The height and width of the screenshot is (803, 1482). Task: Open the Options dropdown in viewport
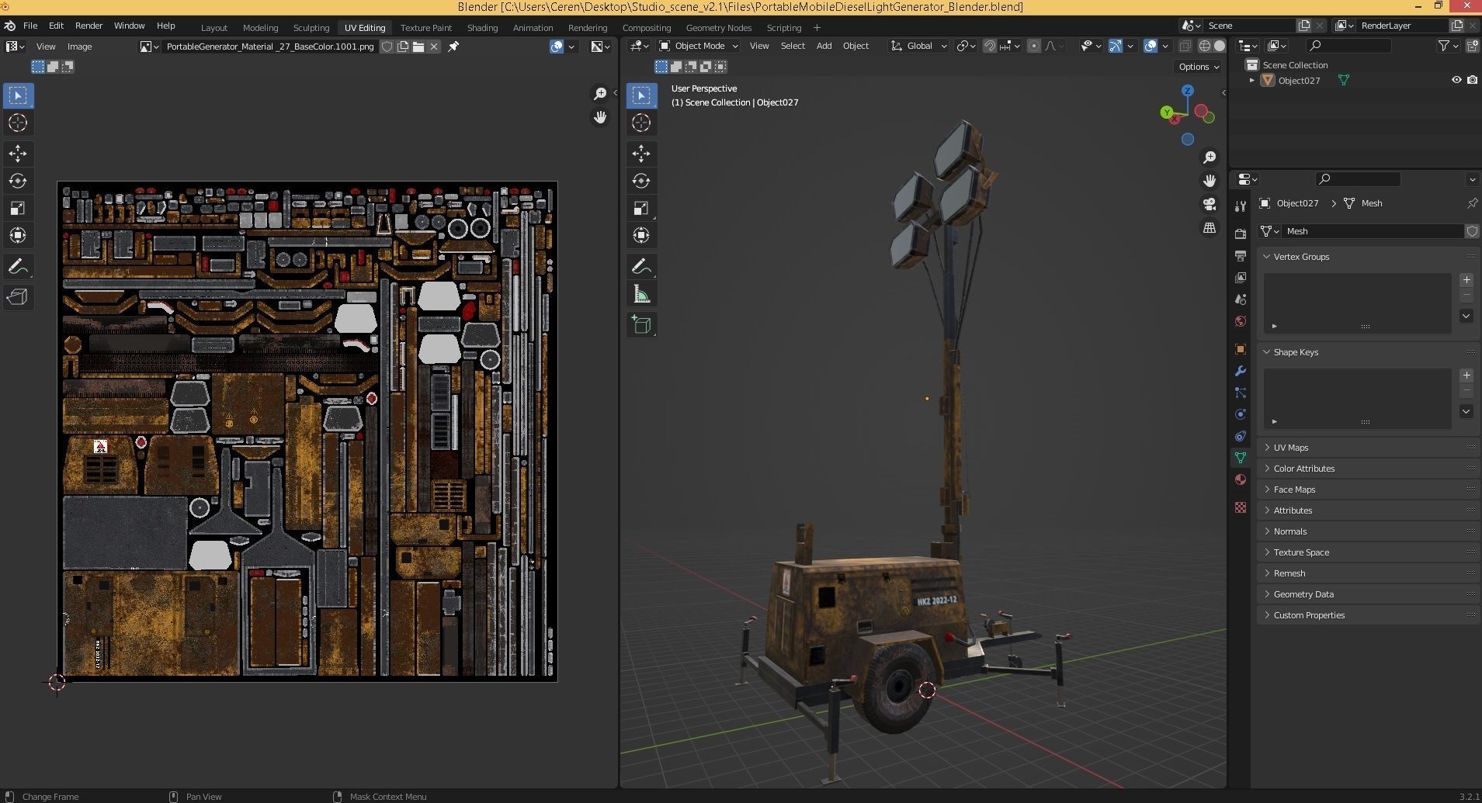coord(1199,67)
